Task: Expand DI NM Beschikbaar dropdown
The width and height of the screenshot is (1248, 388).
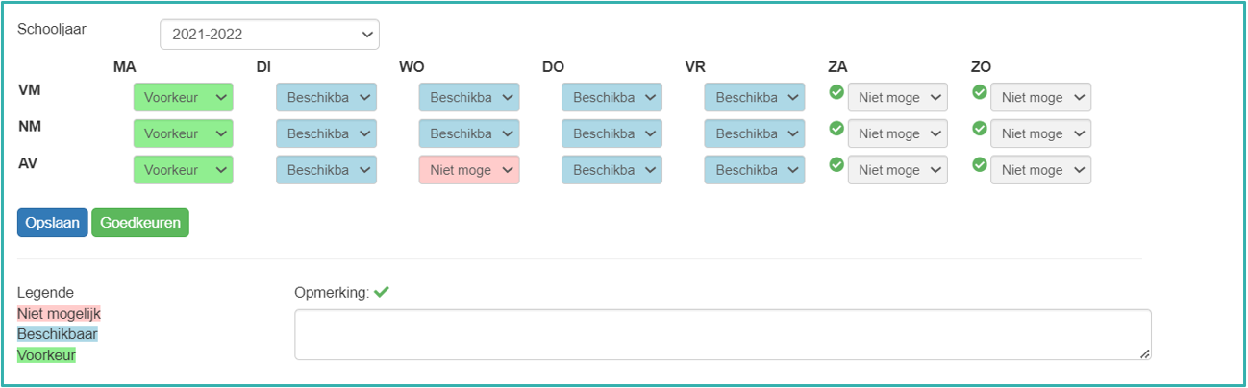Action: [x=326, y=134]
